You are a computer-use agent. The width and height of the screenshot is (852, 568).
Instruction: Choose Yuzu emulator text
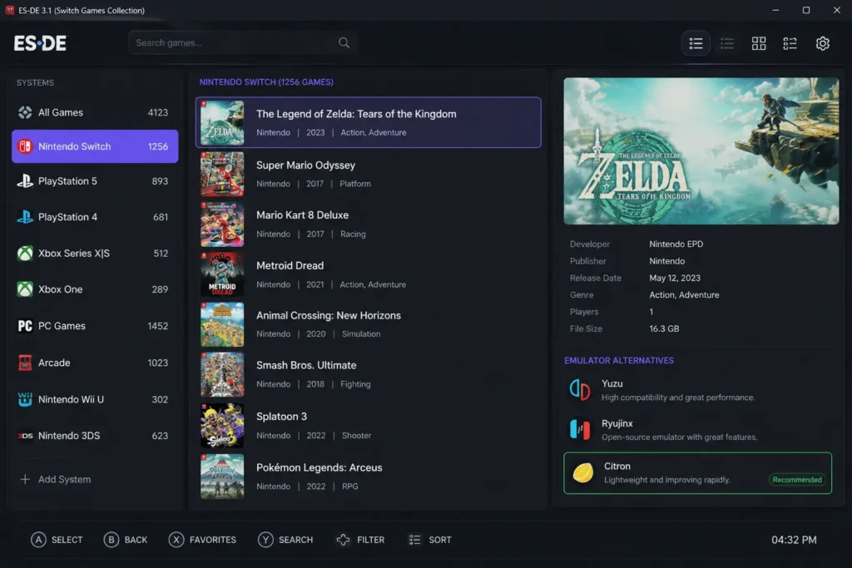[x=612, y=383]
